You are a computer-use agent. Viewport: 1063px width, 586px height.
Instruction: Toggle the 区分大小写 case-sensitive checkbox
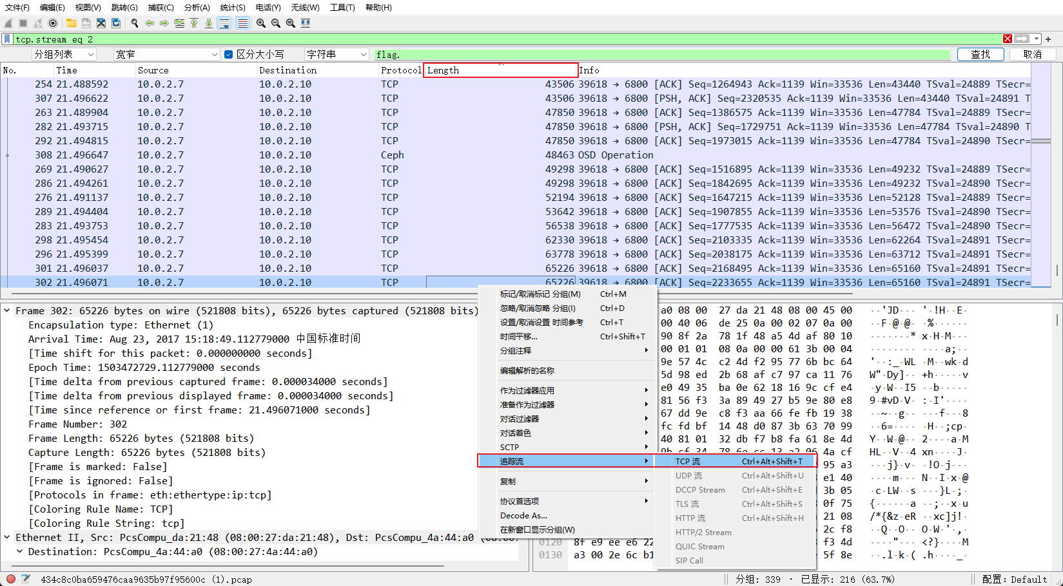[x=228, y=55]
